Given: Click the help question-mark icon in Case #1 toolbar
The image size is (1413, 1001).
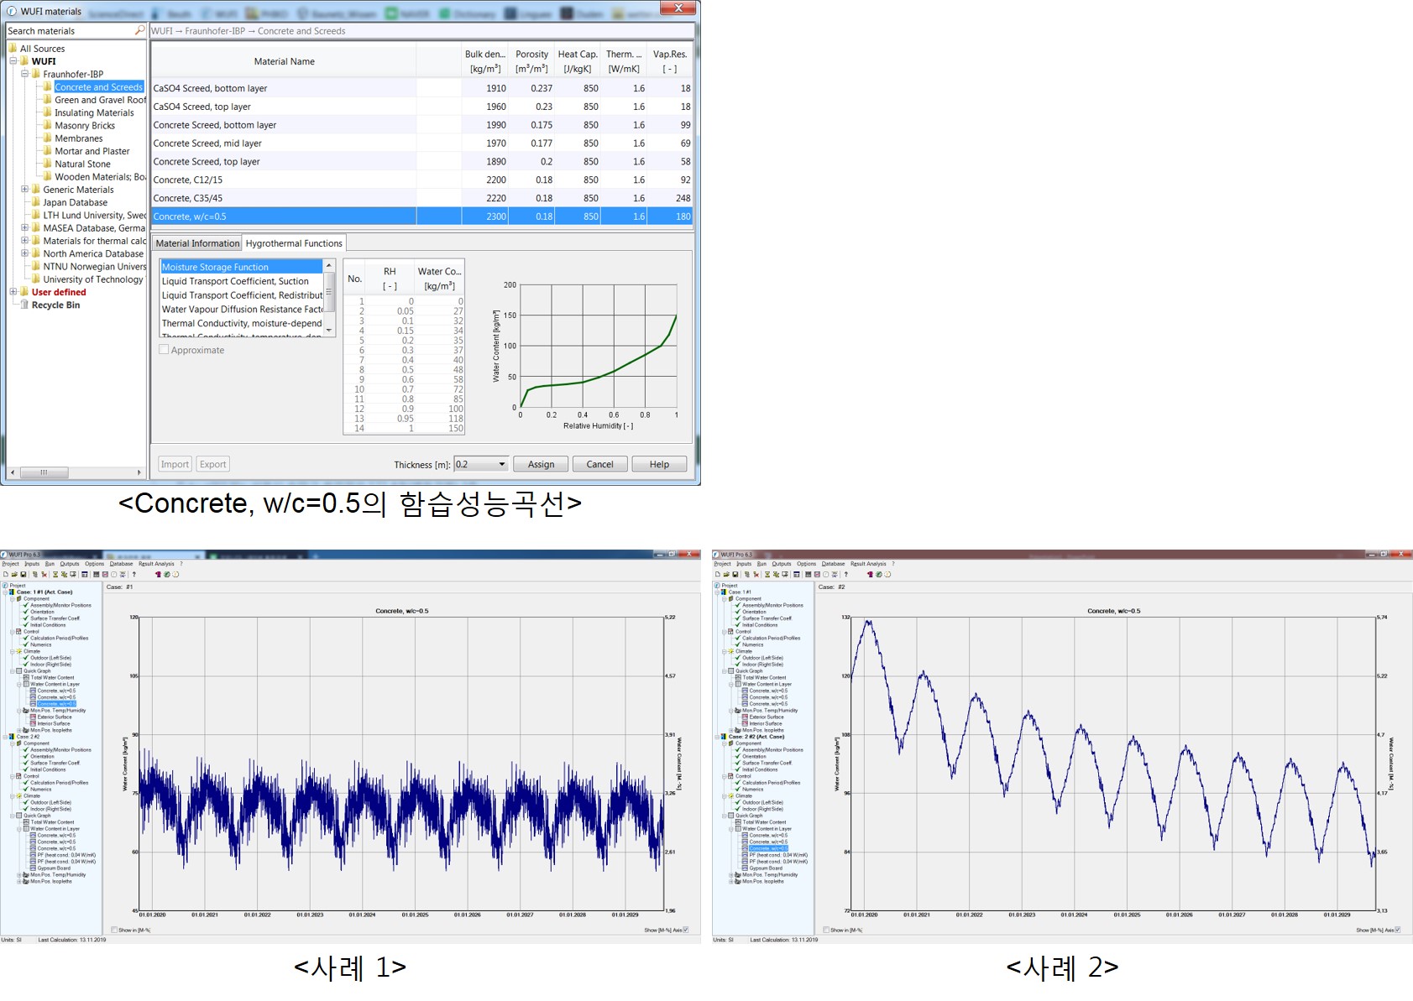Looking at the screenshot, I should (x=134, y=575).
